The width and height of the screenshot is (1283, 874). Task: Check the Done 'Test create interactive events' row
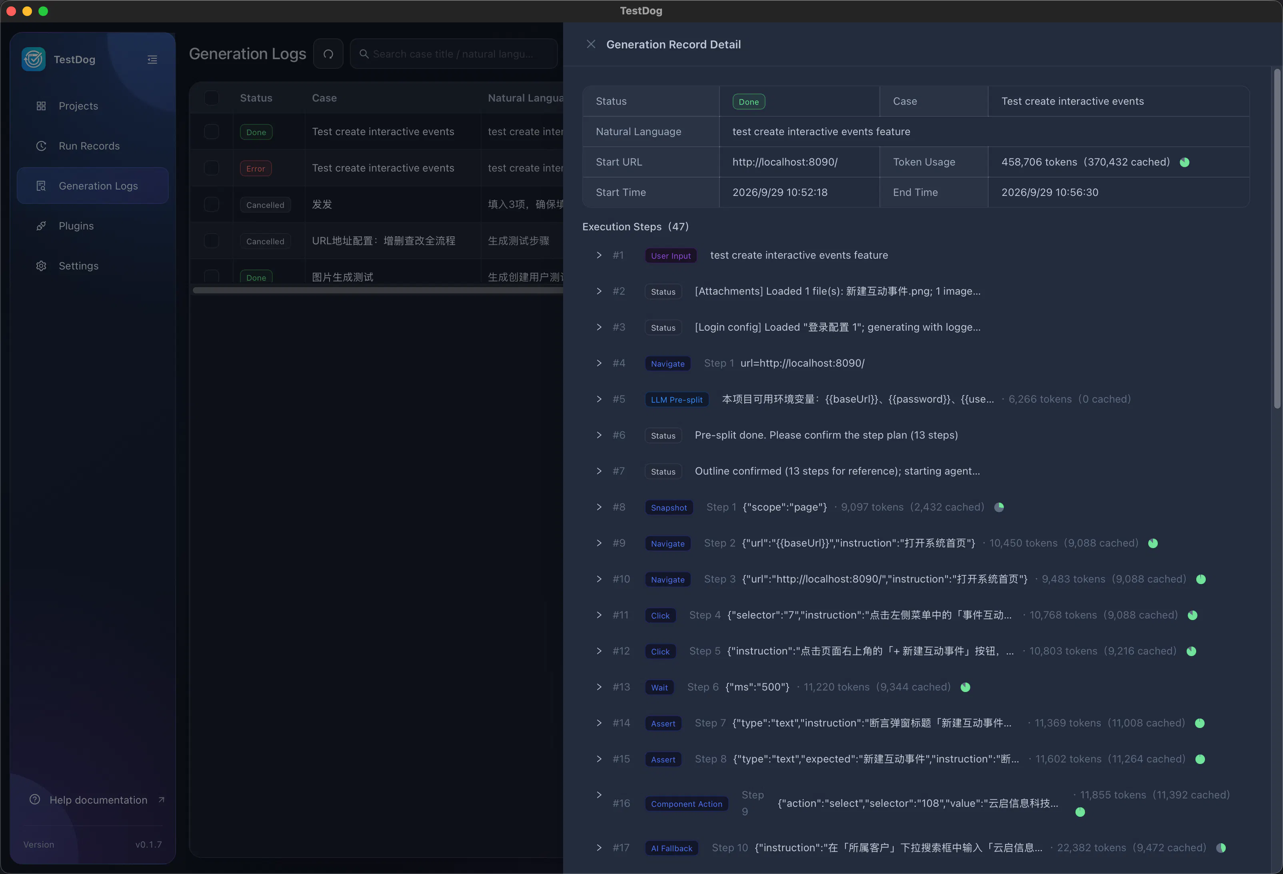point(212,131)
